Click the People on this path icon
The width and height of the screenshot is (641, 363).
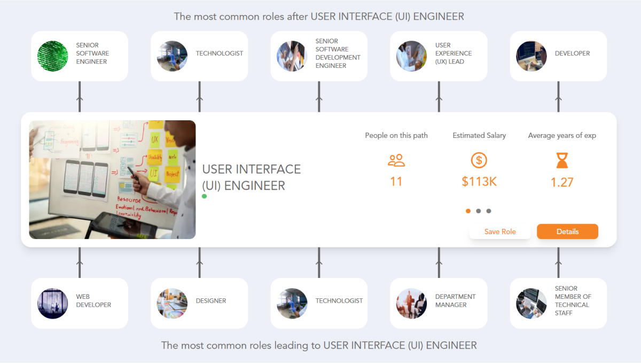(396, 159)
